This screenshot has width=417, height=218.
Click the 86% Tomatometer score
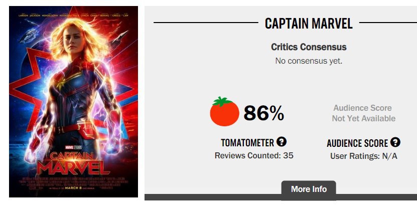[264, 114]
